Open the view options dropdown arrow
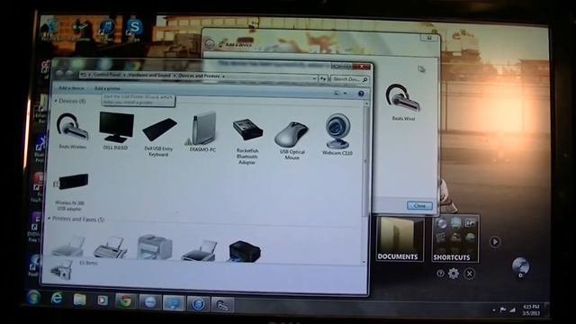 [345, 94]
